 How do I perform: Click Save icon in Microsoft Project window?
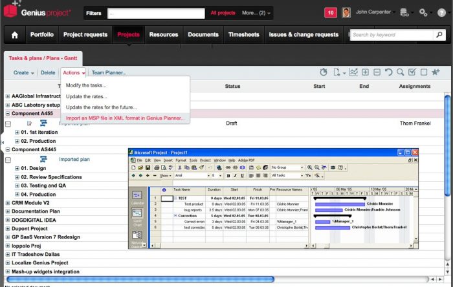click(x=148, y=167)
